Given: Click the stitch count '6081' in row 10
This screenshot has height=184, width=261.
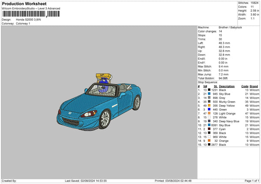Looking at the screenshot, I should click(x=214, y=125).
